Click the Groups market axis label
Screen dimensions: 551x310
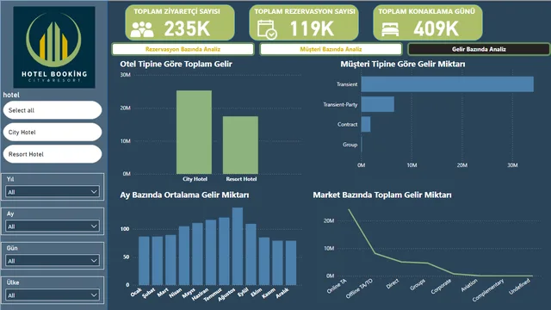tap(418, 285)
